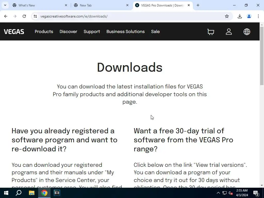
Task: Click Chrome icon in taskbar
Action: point(44,193)
